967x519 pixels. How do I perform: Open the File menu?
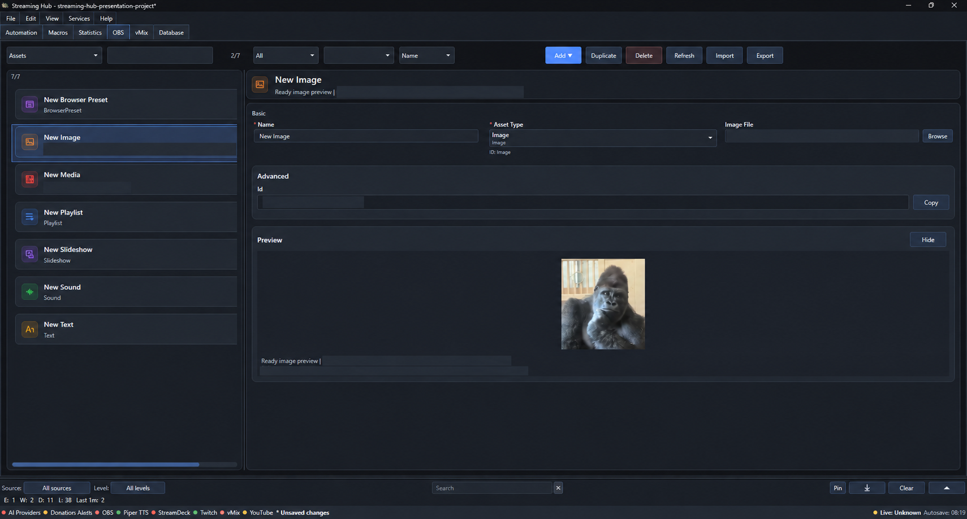[11, 19]
